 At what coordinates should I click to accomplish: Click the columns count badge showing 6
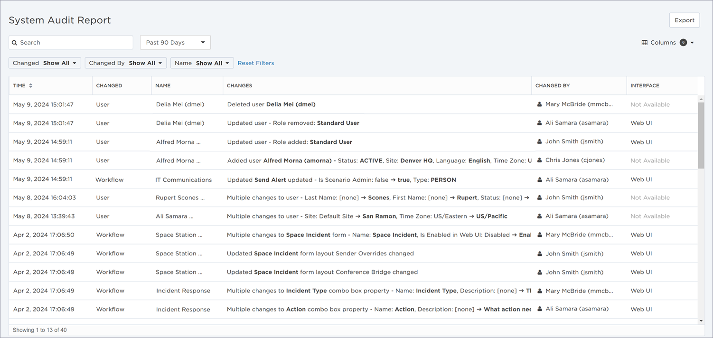(683, 43)
